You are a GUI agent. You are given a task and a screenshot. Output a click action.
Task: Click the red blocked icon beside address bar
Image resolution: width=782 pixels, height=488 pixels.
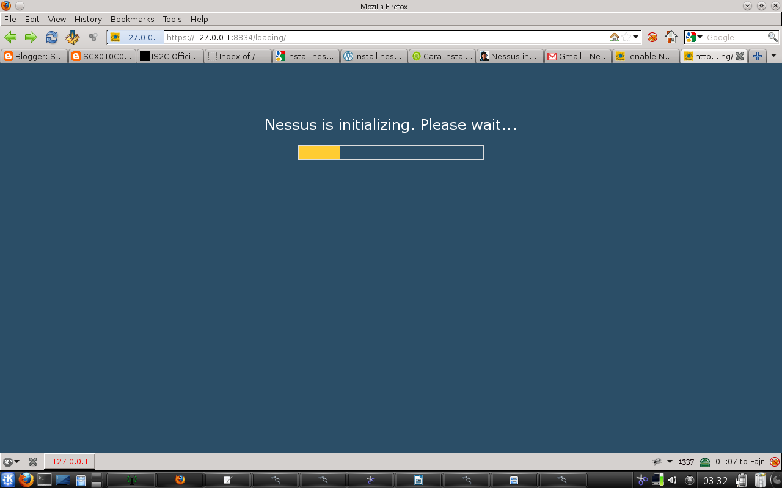[x=652, y=37]
